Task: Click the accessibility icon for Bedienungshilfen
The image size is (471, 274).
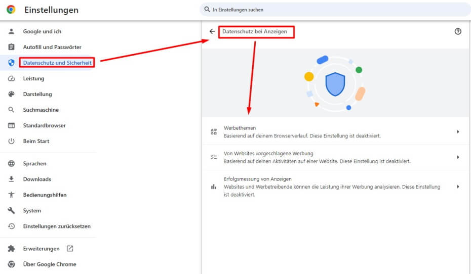Action: coord(11,195)
